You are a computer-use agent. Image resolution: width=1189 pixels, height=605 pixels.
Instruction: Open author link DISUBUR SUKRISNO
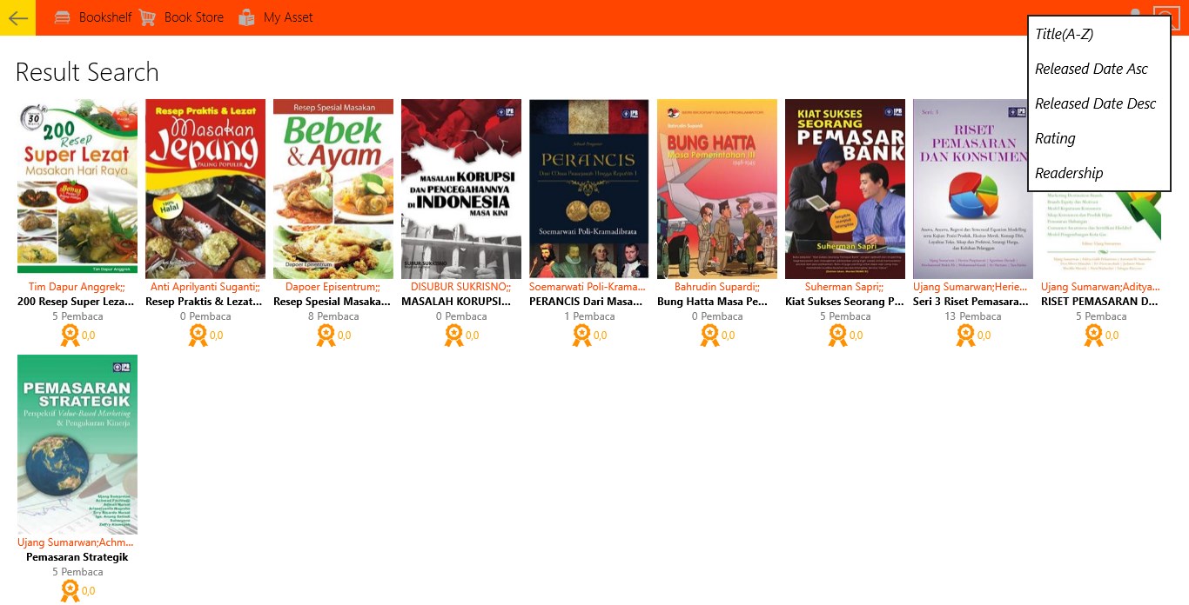(x=461, y=287)
